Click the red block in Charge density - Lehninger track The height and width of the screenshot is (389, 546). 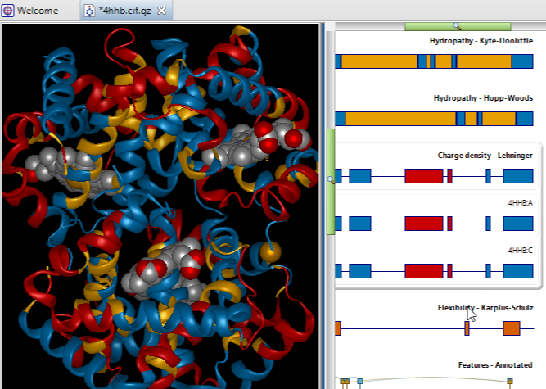coord(424,176)
